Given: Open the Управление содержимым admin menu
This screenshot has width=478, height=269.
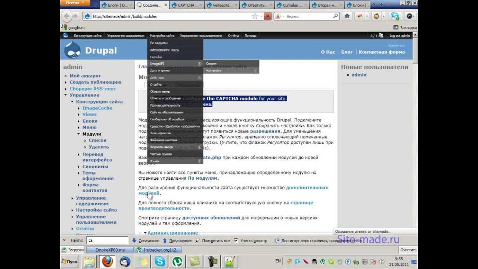Looking at the screenshot, I should click(125, 35).
